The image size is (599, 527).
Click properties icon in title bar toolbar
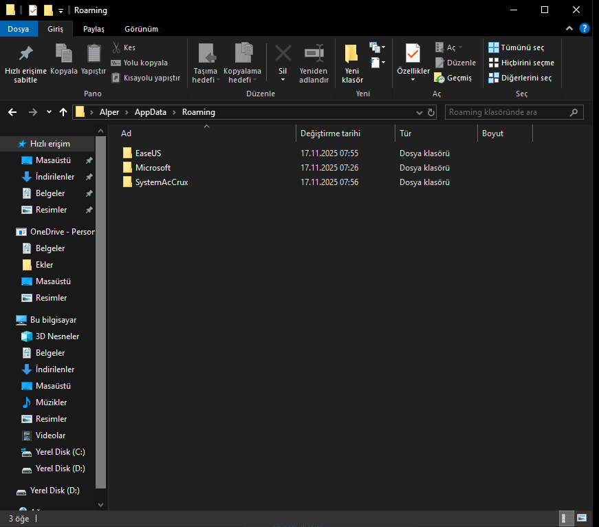pyautogui.click(x=33, y=10)
